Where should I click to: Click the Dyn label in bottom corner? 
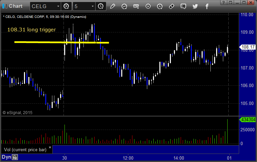pyautogui.click(x=6, y=157)
